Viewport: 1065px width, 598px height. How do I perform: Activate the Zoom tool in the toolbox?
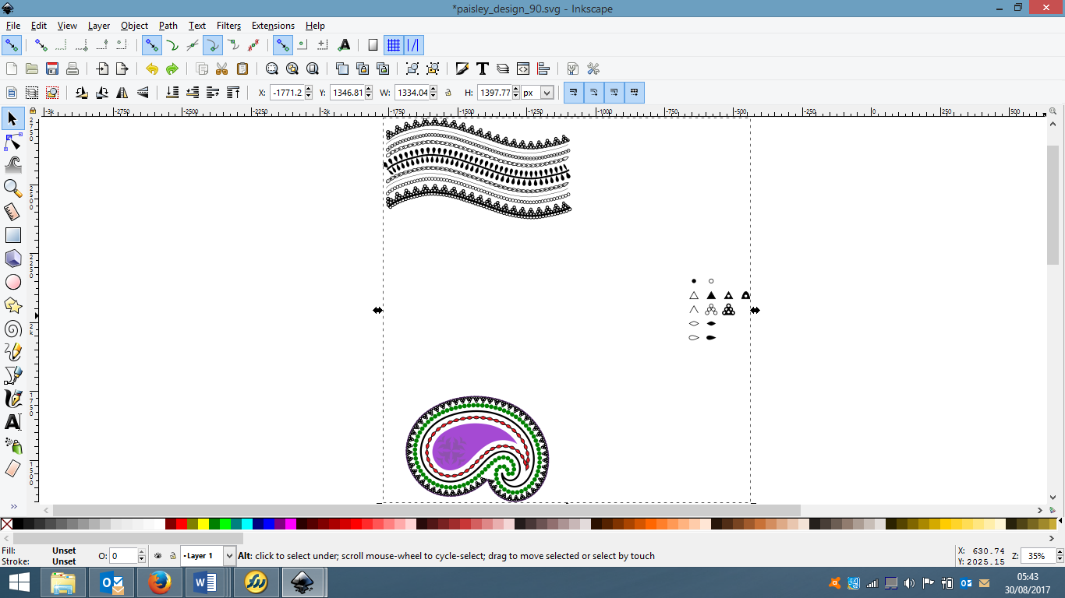(x=12, y=187)
